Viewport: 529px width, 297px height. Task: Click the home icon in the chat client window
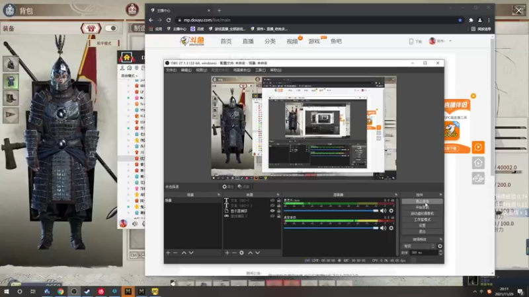pos(127,57)
